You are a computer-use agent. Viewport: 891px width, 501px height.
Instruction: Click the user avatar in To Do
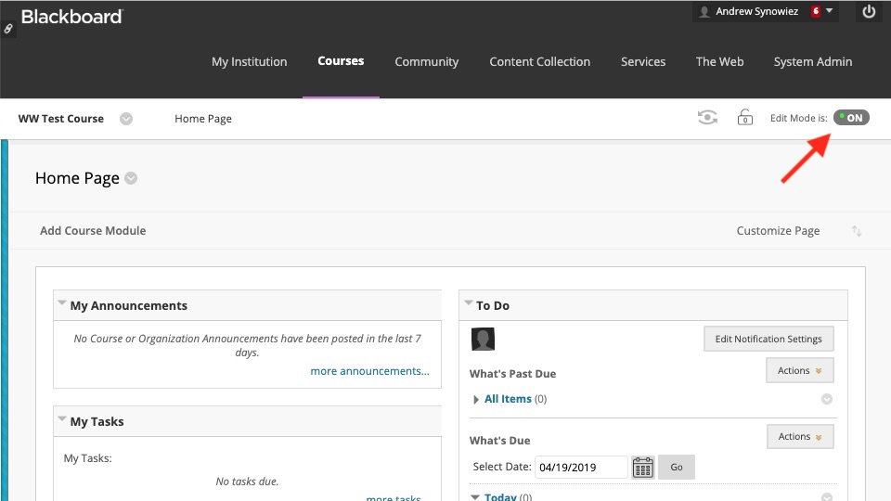483,340
